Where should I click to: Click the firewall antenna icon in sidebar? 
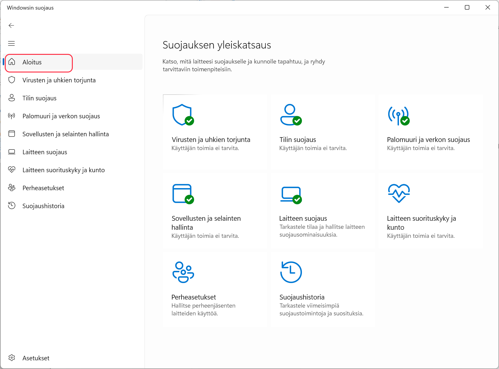(x=12, y=116)
